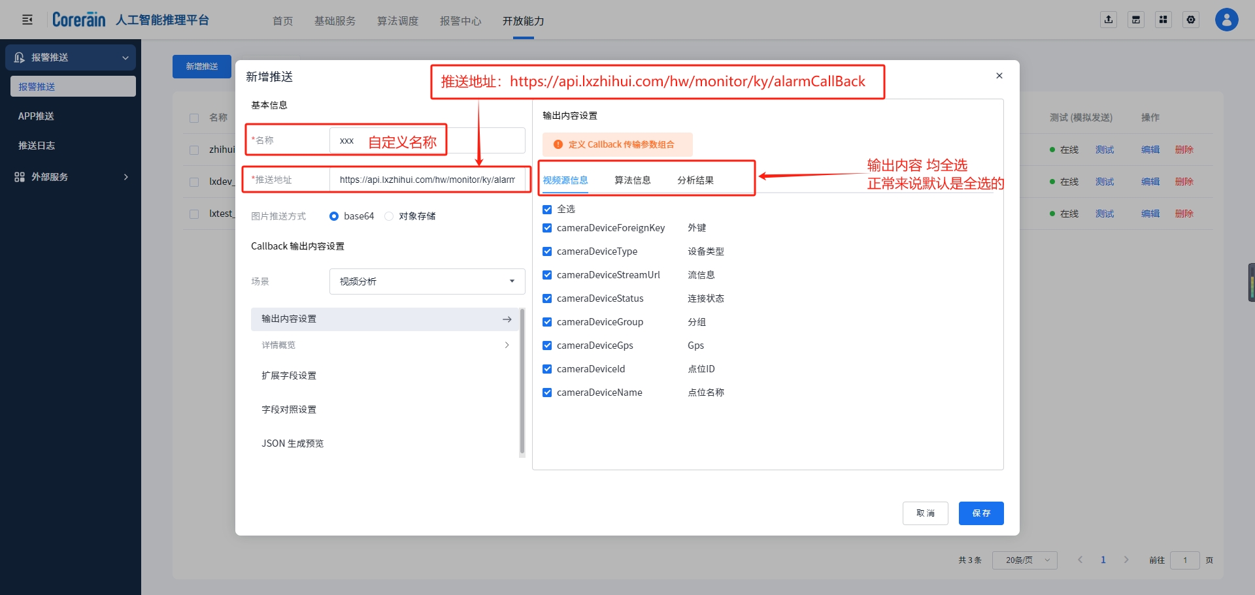Image resolution: width=1255 pixels, height=595 pixels.
Task: Click the 推送地址 input field
Action: click(x=427, y=180)
